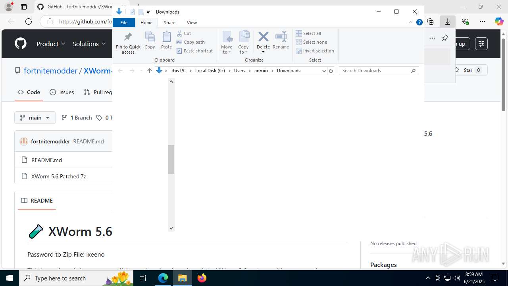Click Invert selection in ribbon
The image size is (508, 286).
point(315,51)
